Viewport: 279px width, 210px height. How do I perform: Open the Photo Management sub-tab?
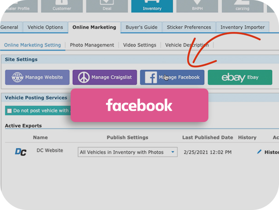(x=92, y=45)
